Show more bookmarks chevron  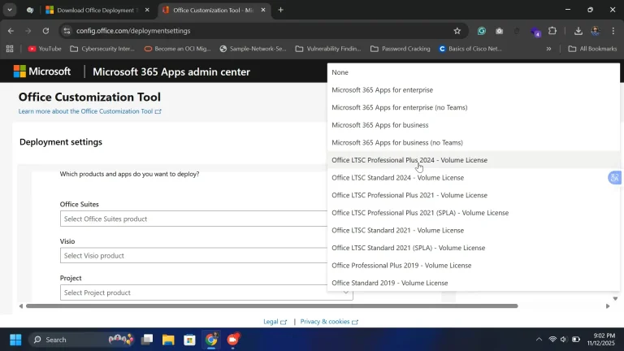(548, 49)
